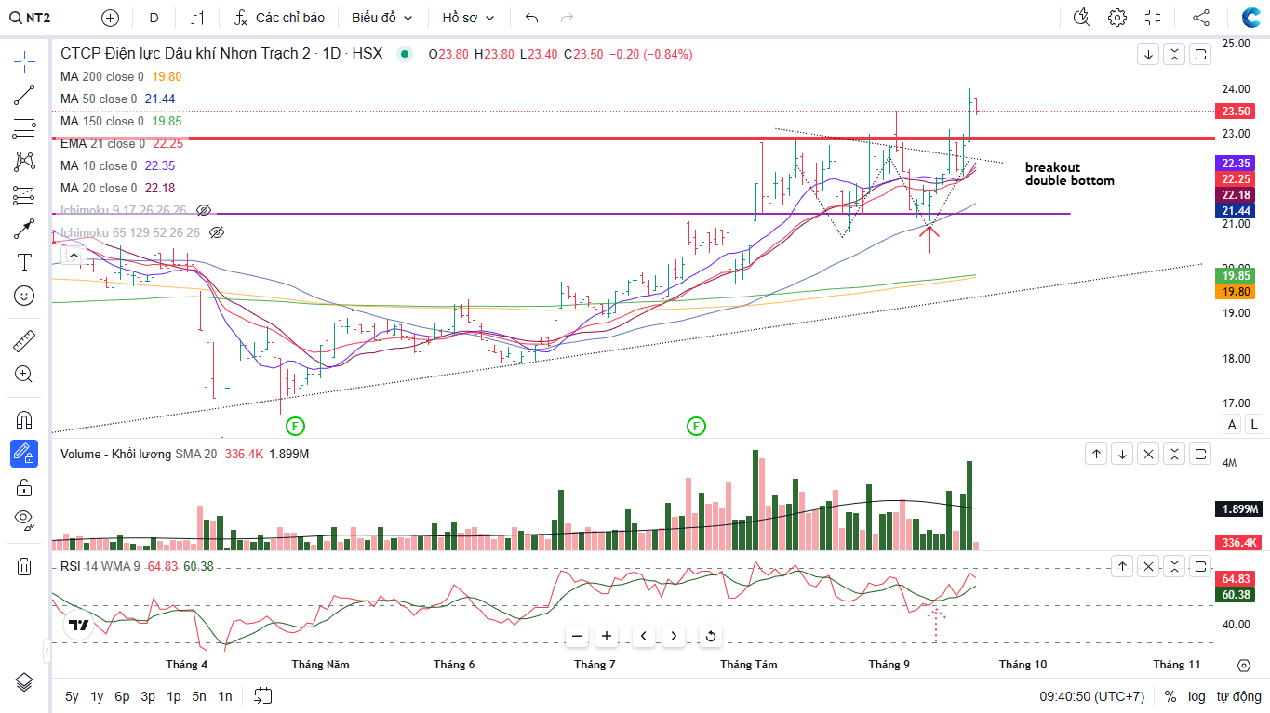
Task: Select the text annotation tool
Action: coord(24,262)
